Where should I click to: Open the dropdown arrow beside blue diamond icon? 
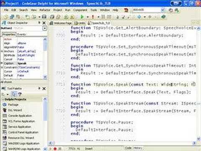click(x=145, y=17)
